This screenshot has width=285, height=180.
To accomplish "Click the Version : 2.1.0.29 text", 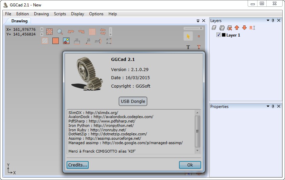I will point(130,70).
